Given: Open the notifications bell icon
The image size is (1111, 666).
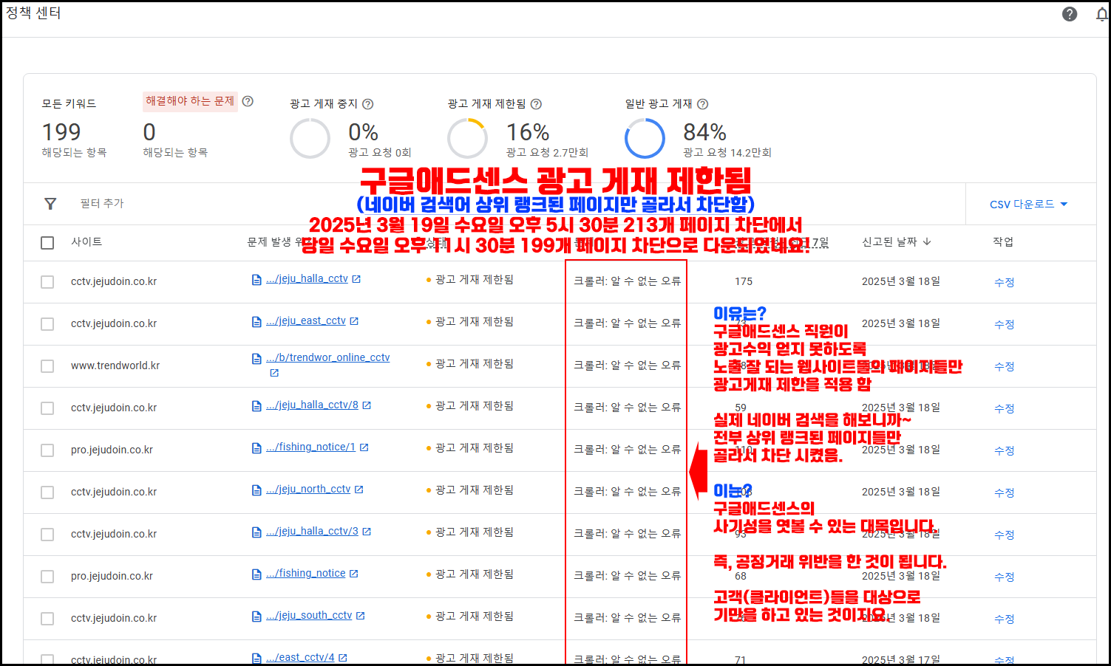Looking at the screenshot, I should 1102,14.
